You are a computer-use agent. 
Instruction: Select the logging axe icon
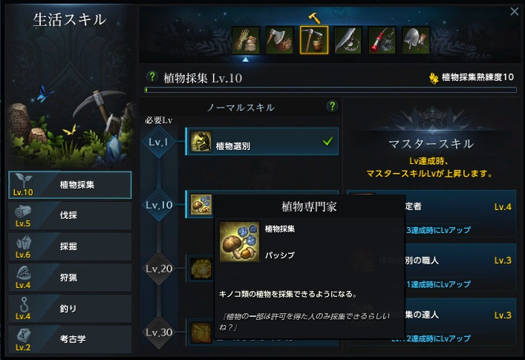pos(279,41)
